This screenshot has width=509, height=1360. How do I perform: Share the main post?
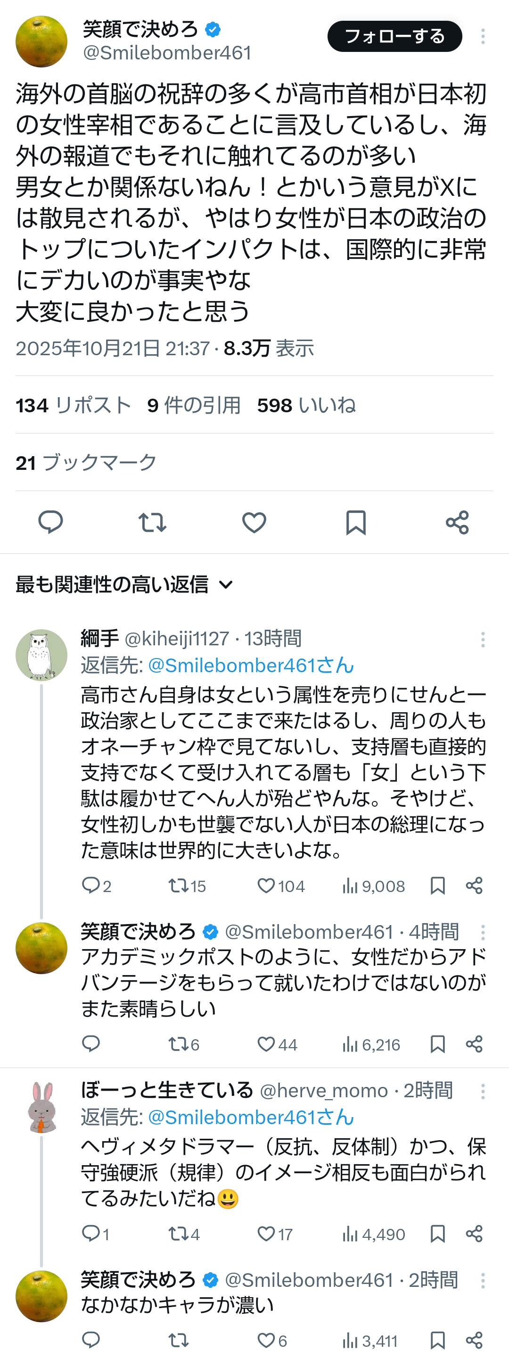coord(457,522)
